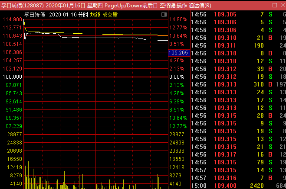Maximize the 孚日转债 chart window
286x189 pixels.
[x=275, y=5]
